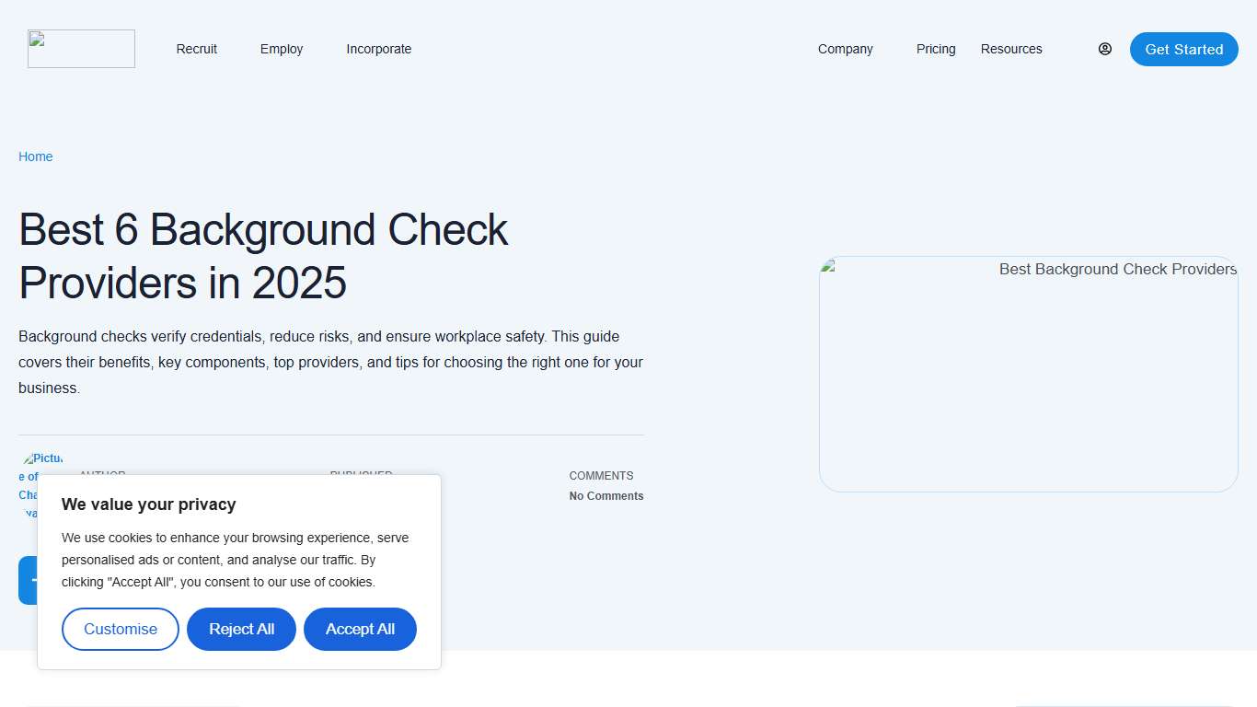
Task: Select Recruit in the navigation bar
Action: coord(196,49)
